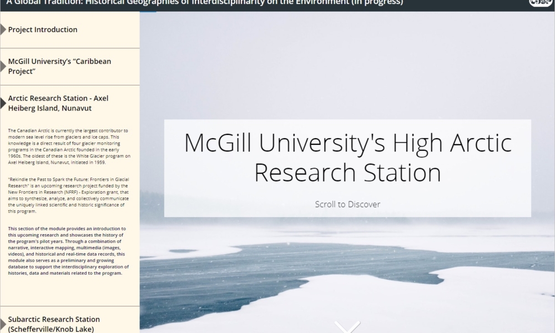555x333 pixels.
Task: Click the "A Global Tradition" header title
Action: click(x=205, y=3)
